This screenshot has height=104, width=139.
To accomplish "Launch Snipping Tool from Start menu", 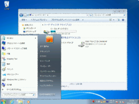I will 19,59.
